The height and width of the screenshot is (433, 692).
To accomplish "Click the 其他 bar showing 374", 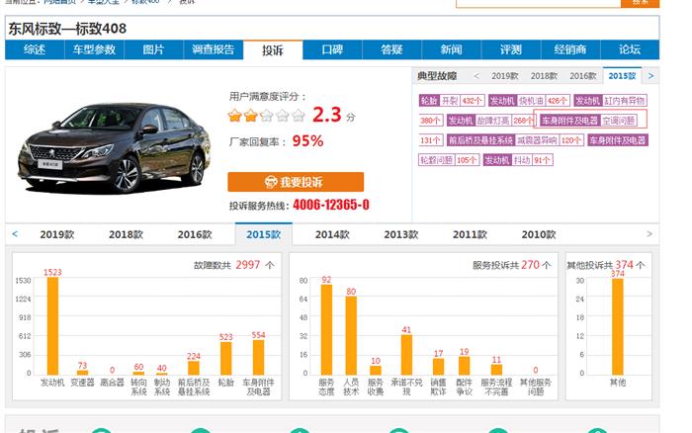I will pyautogui.click(x=618, y=326).
